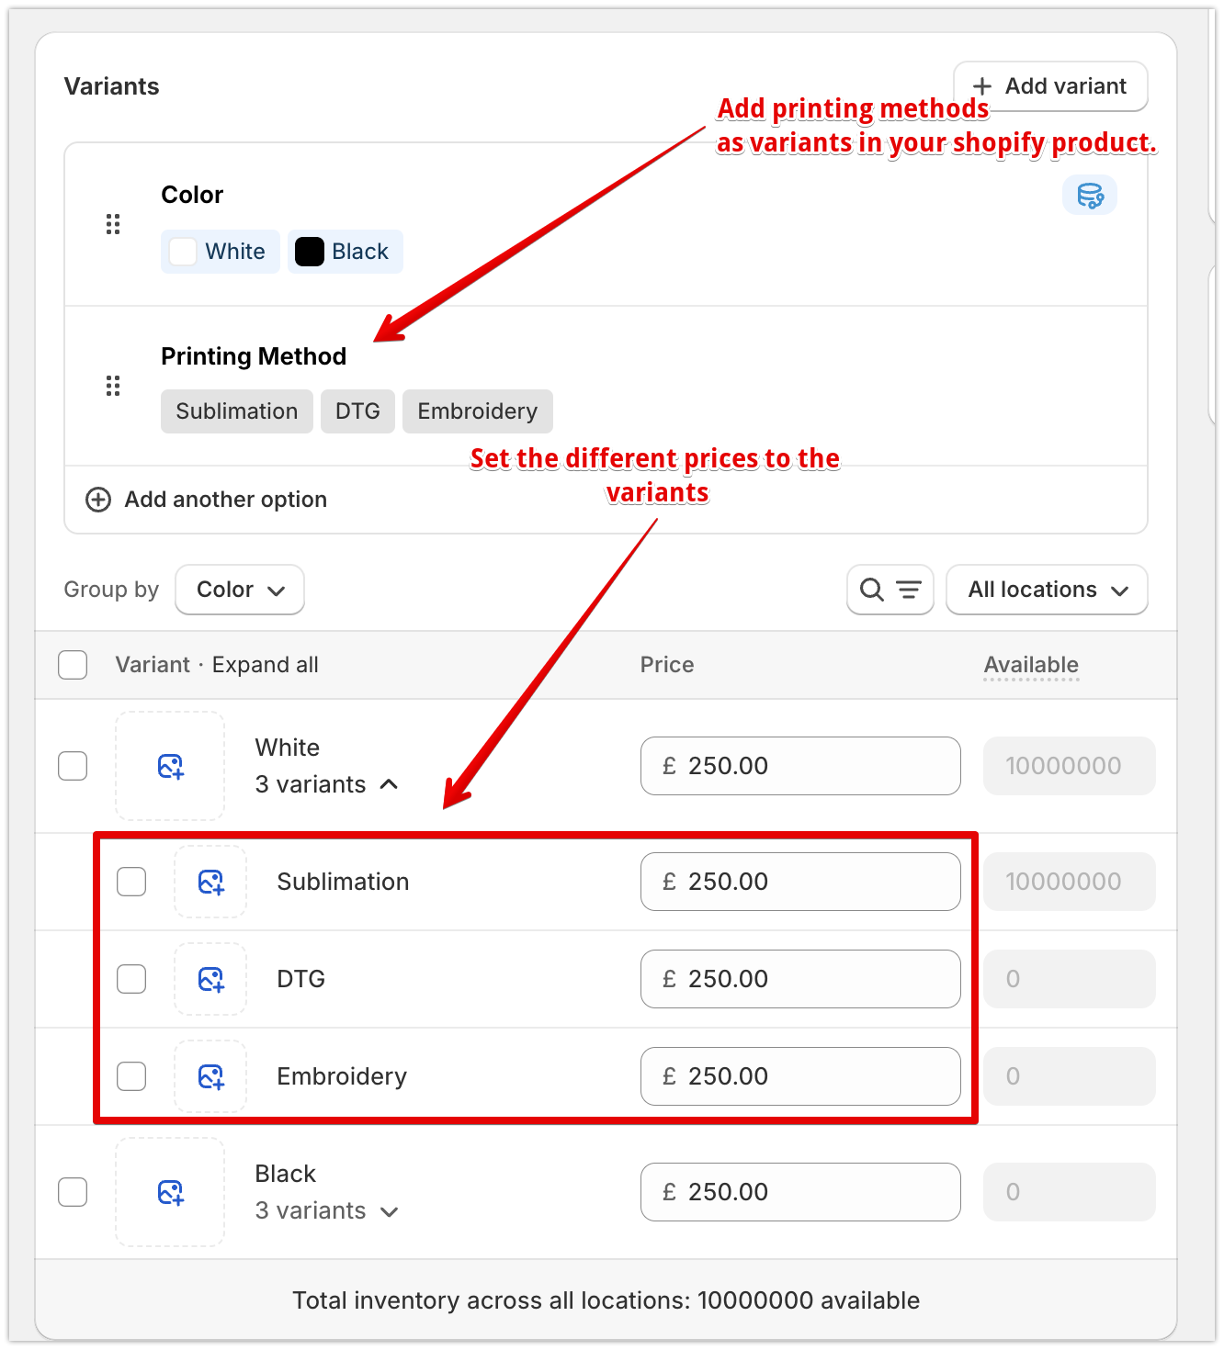Screen dimensions: 1224x1350
Task: Collapse the White 3 variants list
Action: [x=327, y=784]
